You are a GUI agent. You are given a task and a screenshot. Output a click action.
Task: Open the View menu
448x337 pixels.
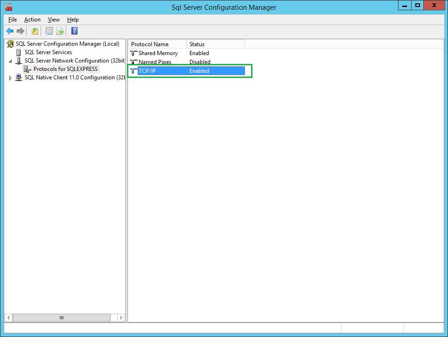click(x=54, y=20)
